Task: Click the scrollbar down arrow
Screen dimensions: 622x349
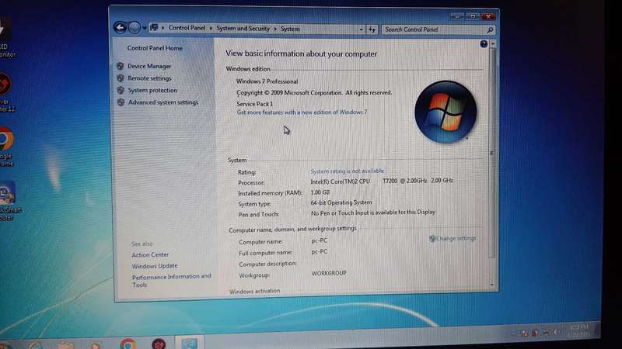Action: pos(492,284)
